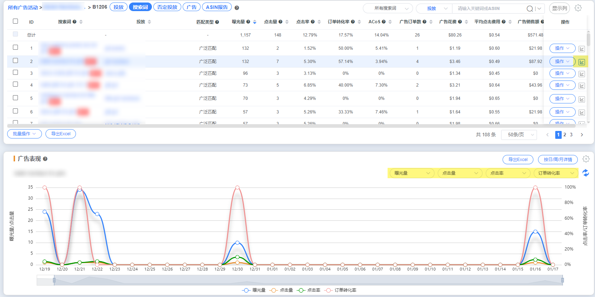Open the 批量操作 dropdown
595x297 pixels.
point(24,134)
